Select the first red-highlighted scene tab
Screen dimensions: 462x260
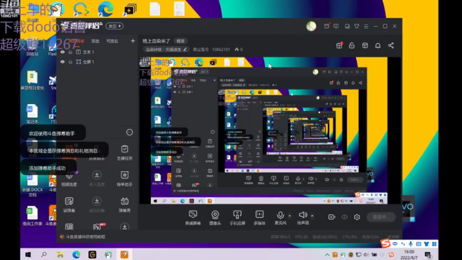[x=76, y=41]
